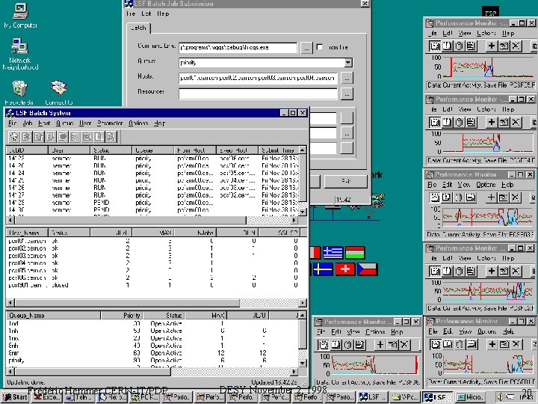
Task: Click the third icon in LSF Batch System toolbar
Action: point(38,137)
